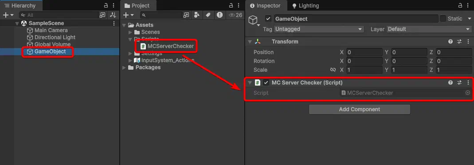Open Transform presets slider icon
This screenshot has width=474, height=165.
(x=459, y=41)
